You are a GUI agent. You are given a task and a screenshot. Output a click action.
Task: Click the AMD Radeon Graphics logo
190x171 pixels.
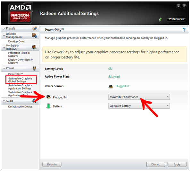click(x=20, y=13)
